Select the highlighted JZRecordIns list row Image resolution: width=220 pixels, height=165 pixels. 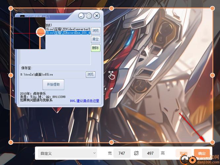pyautogui.click(x=68, y=33)
